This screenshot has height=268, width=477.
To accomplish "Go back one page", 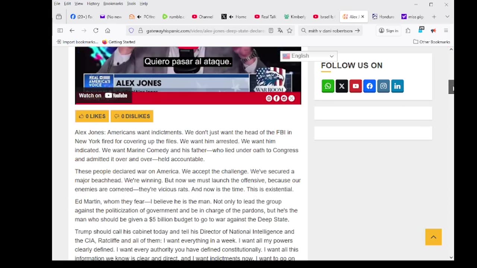I will click(x=72, y=31).
